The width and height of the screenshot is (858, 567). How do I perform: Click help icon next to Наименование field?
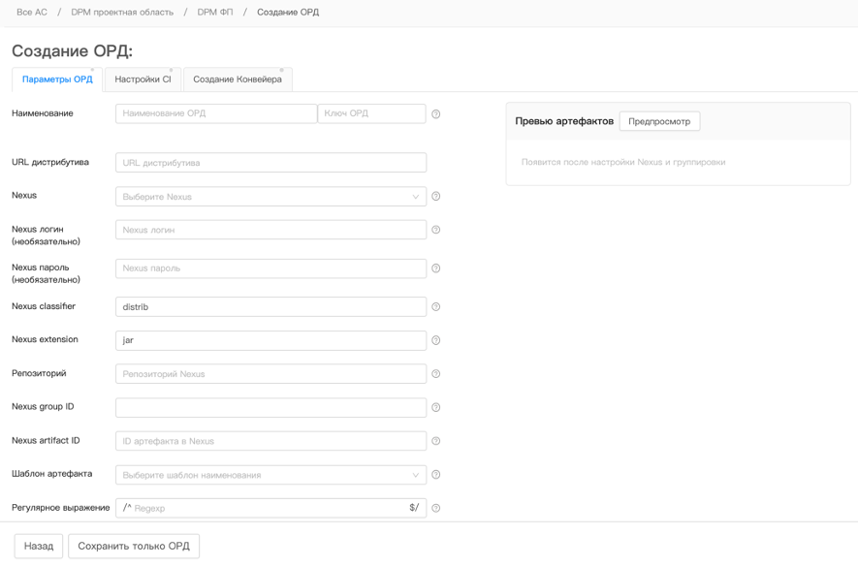(x=436, y=114)
